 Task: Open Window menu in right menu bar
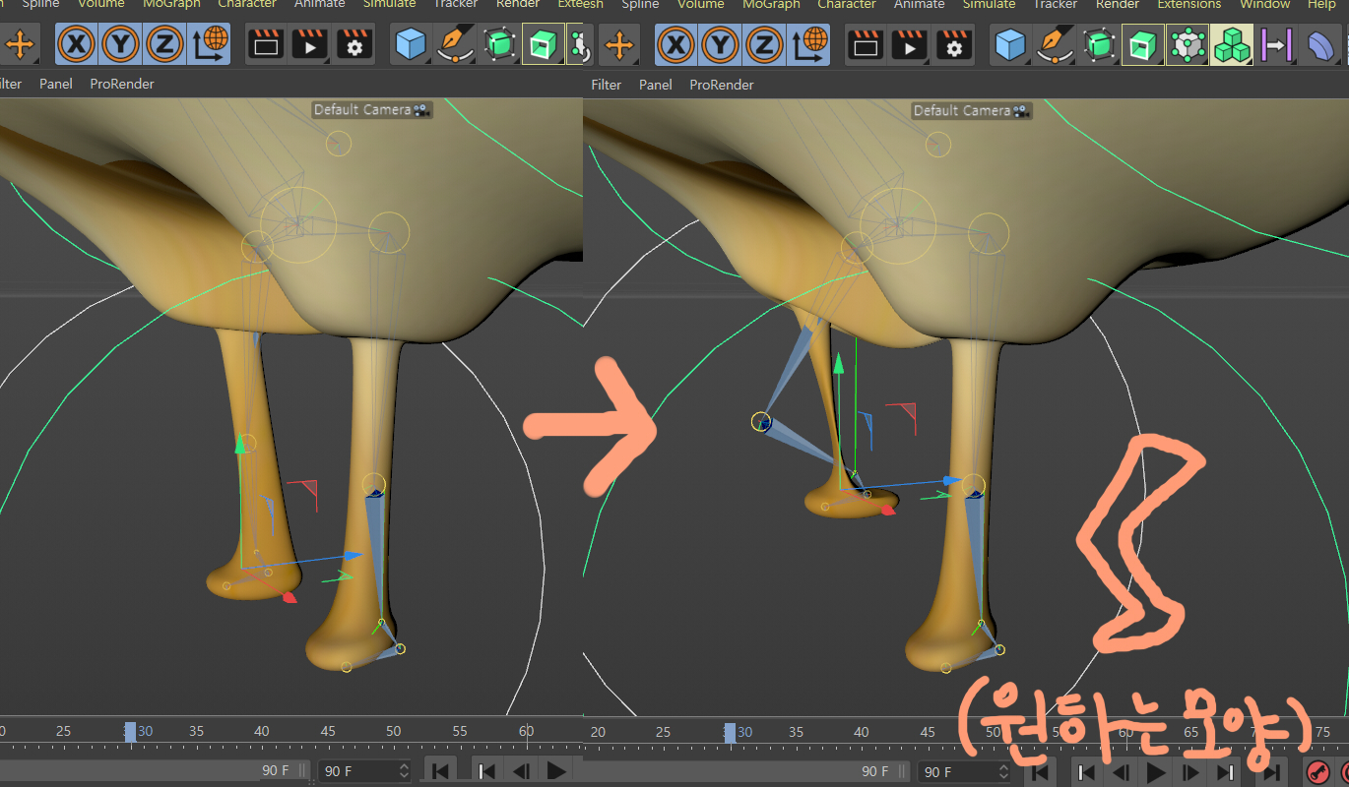click(x=1264, y=5)
